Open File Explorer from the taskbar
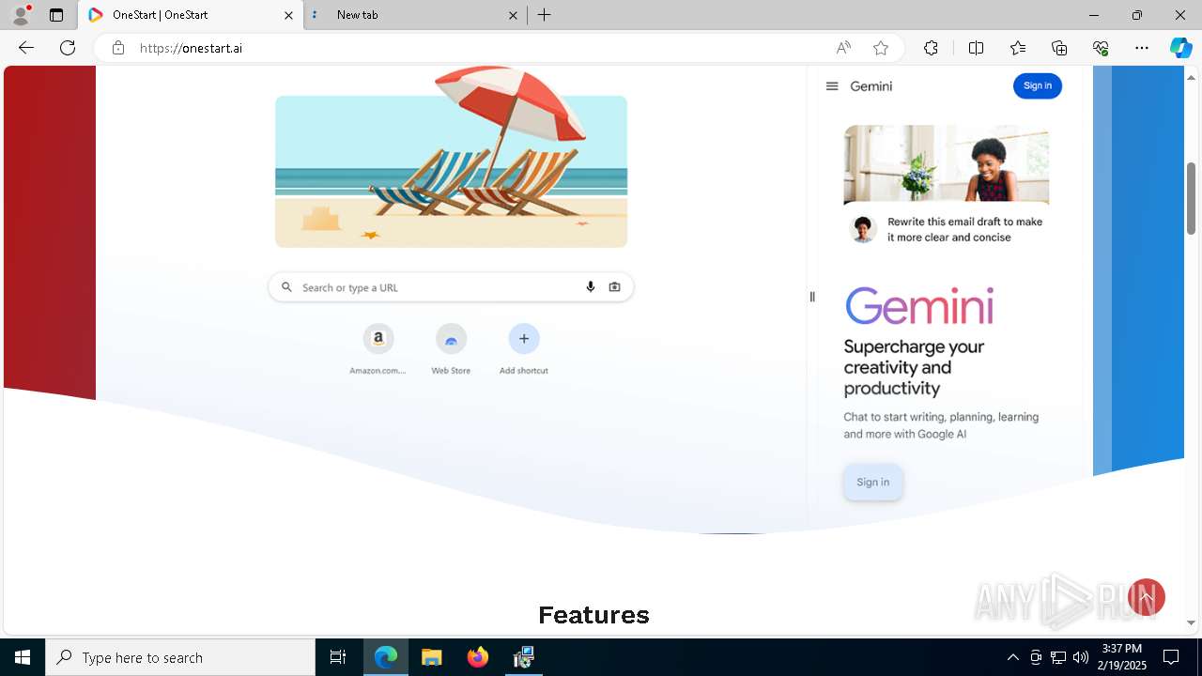 tap(432, 657)
